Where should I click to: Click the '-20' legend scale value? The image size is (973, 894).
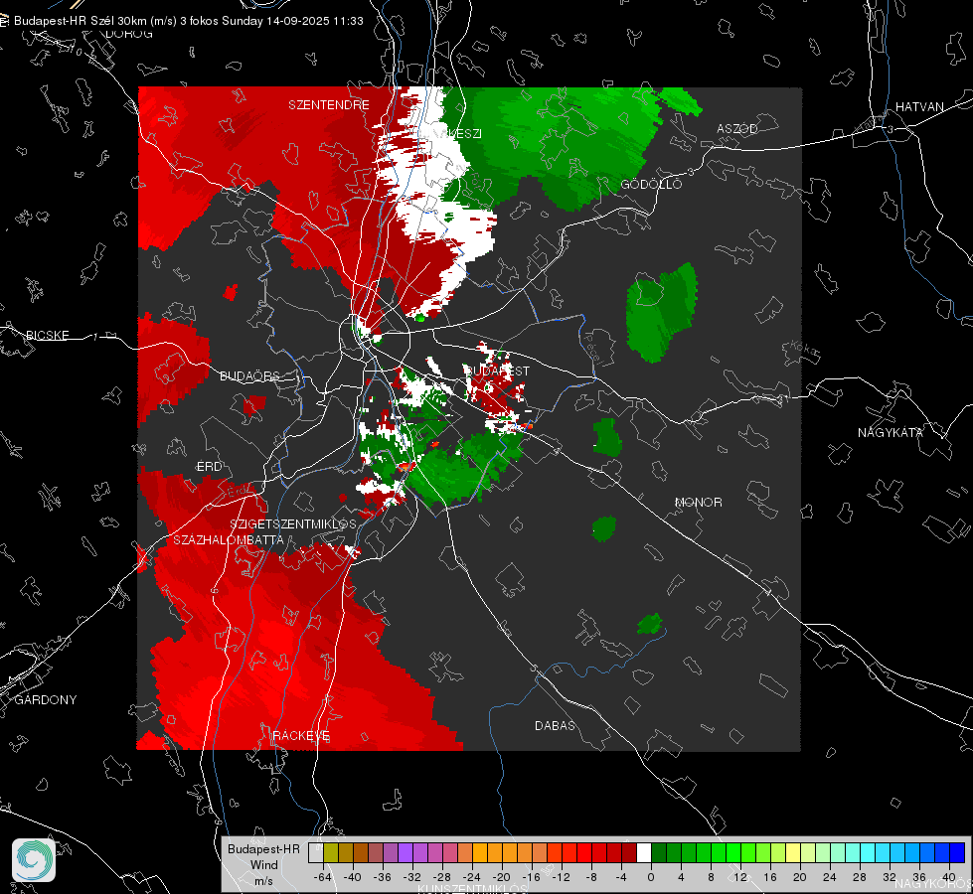501,877
